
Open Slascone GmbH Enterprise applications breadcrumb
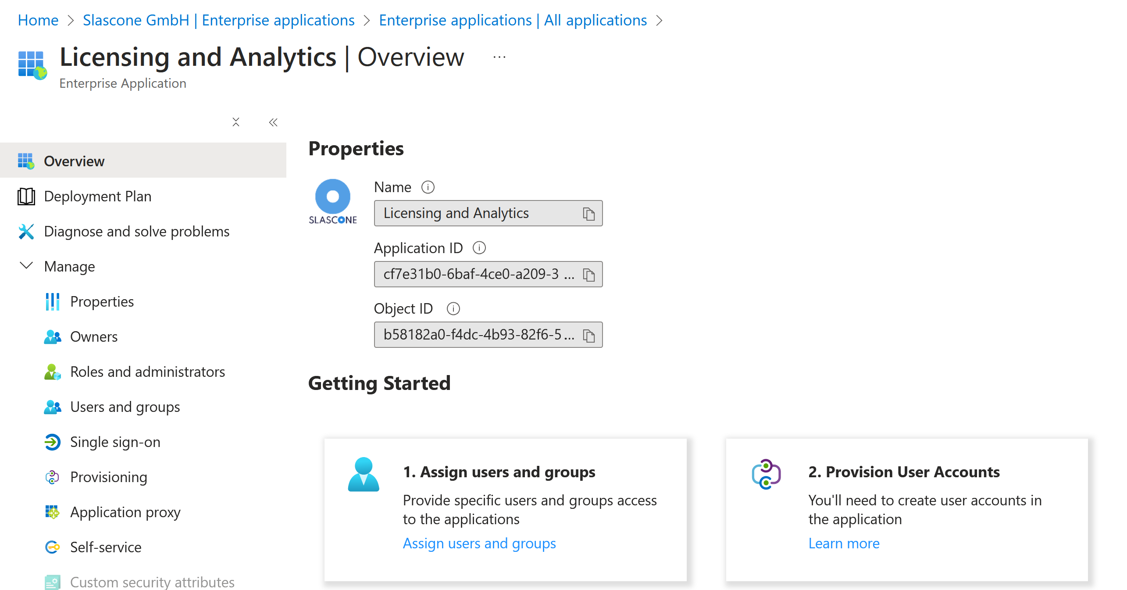point(218,20)
